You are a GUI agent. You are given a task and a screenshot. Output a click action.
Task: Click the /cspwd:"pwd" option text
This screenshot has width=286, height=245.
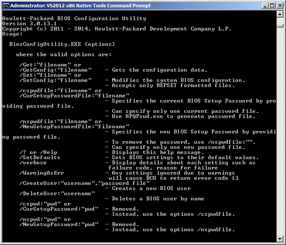point(40,204)
